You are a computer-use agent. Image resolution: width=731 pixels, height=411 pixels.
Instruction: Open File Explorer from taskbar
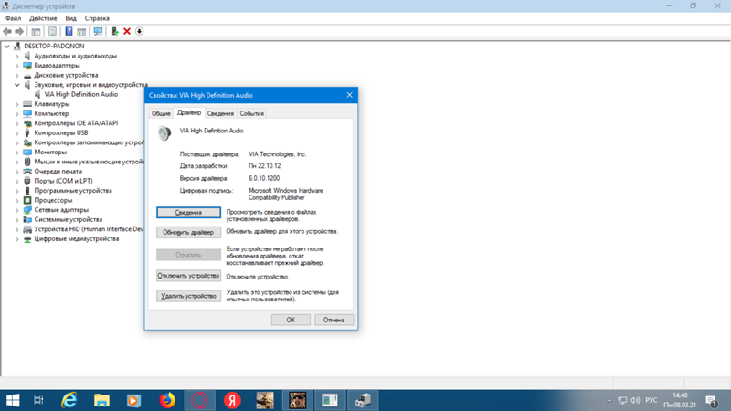[101, 400]
